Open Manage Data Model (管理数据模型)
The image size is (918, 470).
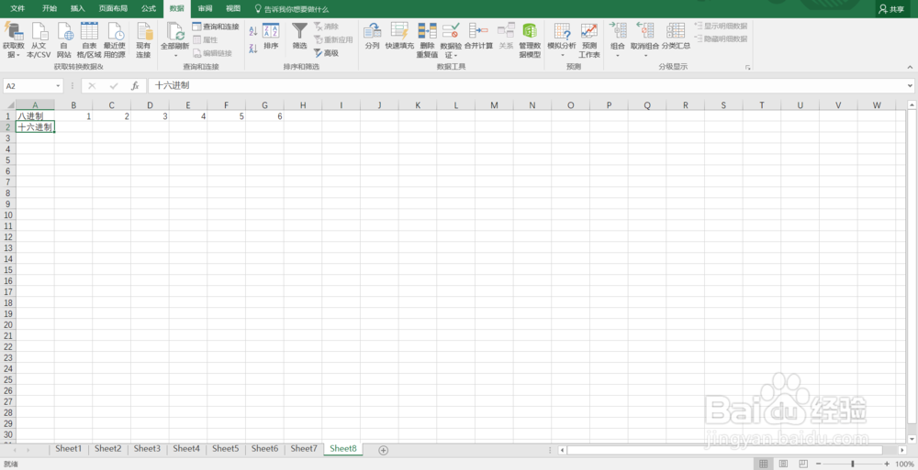(530, 40)
